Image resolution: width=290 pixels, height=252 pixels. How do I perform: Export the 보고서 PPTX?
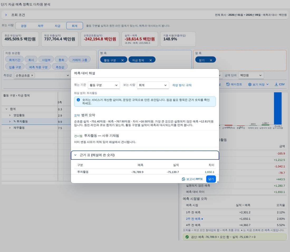click(x=192, y=179)
